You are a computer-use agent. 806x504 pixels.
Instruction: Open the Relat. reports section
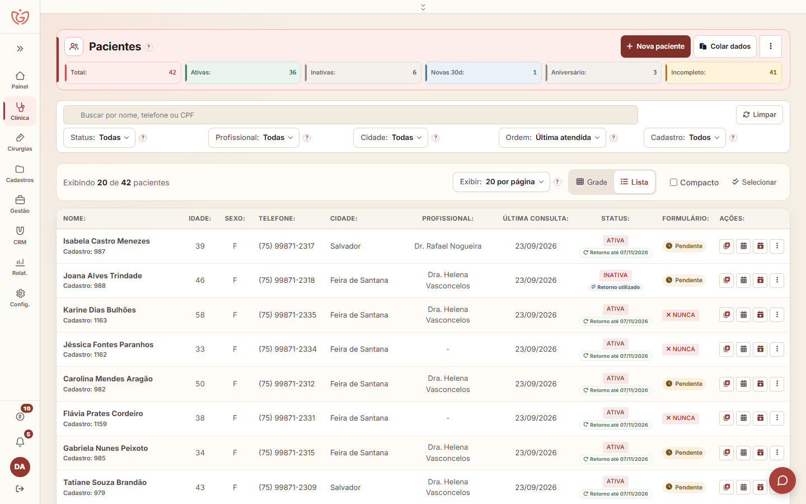(20, 267)
